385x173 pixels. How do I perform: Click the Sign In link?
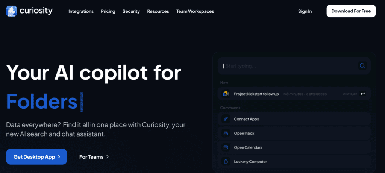(x=305, y=11)
